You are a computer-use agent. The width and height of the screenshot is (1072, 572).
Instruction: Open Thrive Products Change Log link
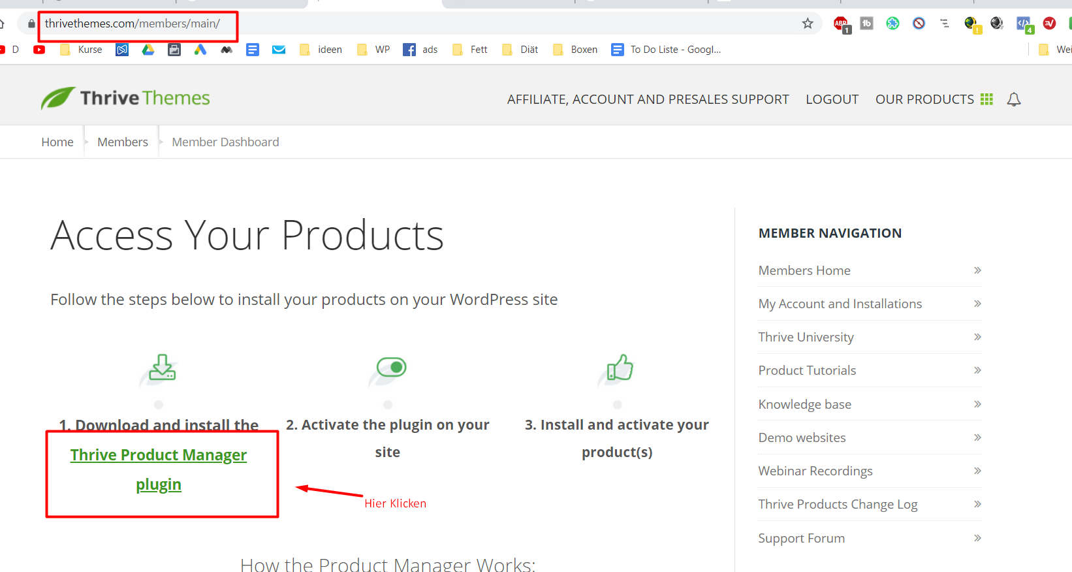[870, 504]
